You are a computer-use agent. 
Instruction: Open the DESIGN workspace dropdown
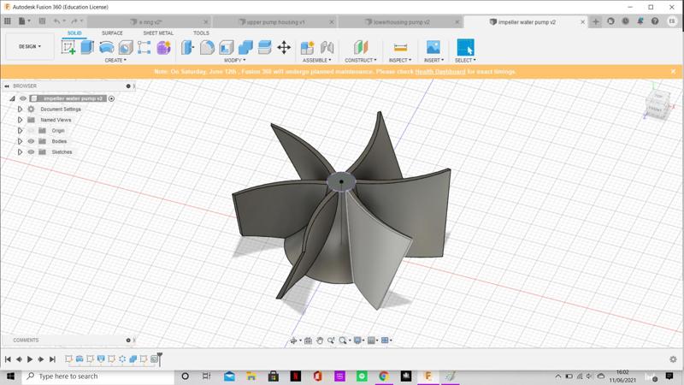pos(29,46)
